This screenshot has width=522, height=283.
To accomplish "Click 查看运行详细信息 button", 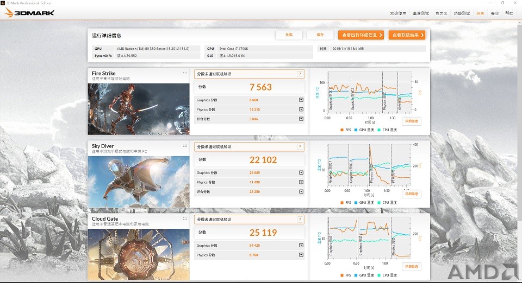I will (x=361, y=35).
